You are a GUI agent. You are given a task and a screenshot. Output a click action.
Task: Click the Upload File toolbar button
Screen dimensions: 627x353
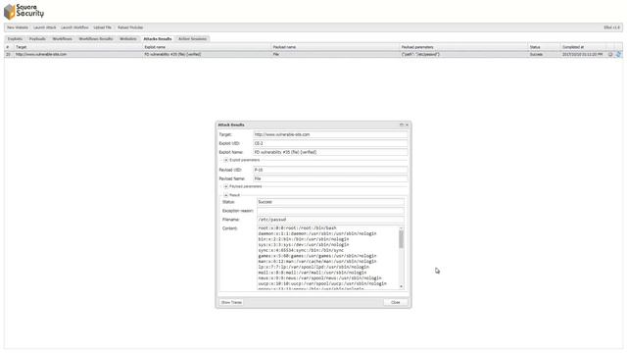[x=103, y=27]
